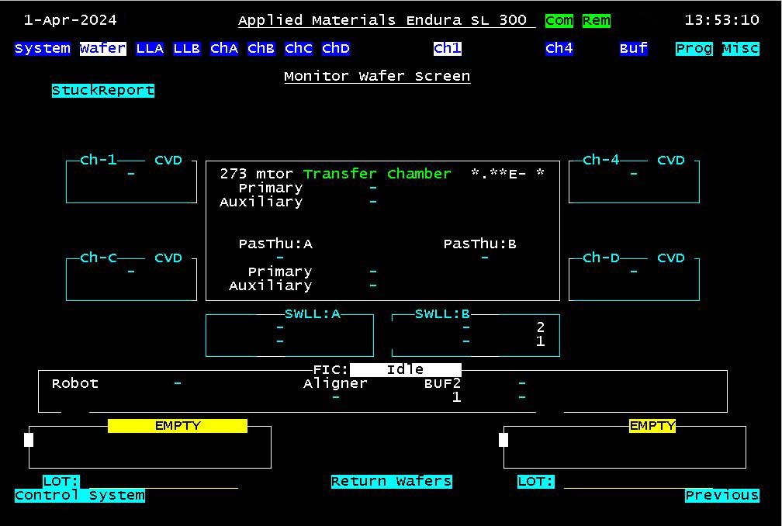The image size is (782, 526).
Task: Click the *.**E- * vacuum reading
Action: pyautogui.click(x=508, y=174)
